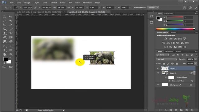Select the Brush tool

point(11,29)
